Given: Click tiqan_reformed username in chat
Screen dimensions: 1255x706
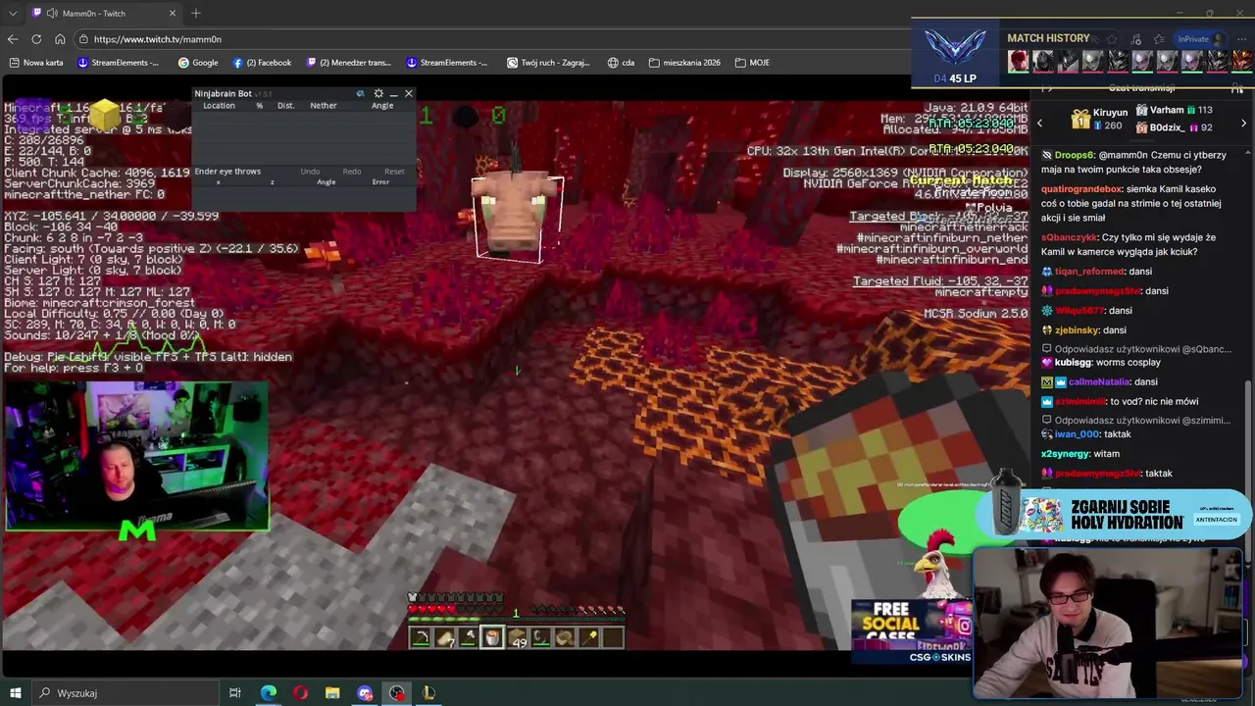Looking at the screenshot, I should (1089, 272).
